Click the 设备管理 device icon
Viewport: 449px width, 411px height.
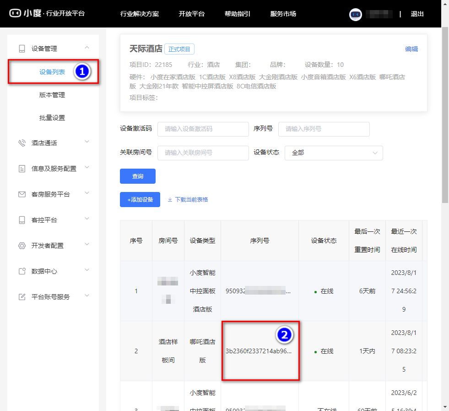pos(22,49)
